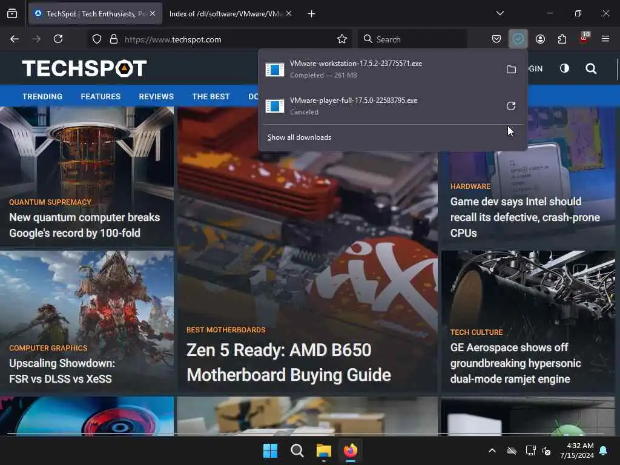
Task: Open the Firefox View icon
Action: tap(12, 14)
